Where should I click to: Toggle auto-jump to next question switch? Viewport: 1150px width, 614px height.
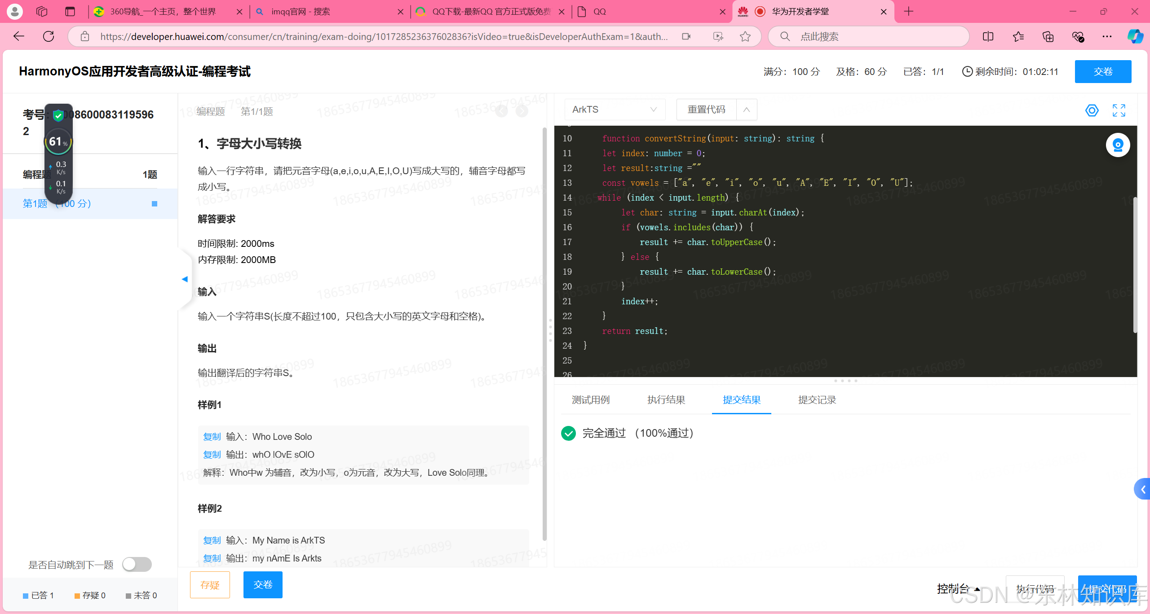(137, 564)
